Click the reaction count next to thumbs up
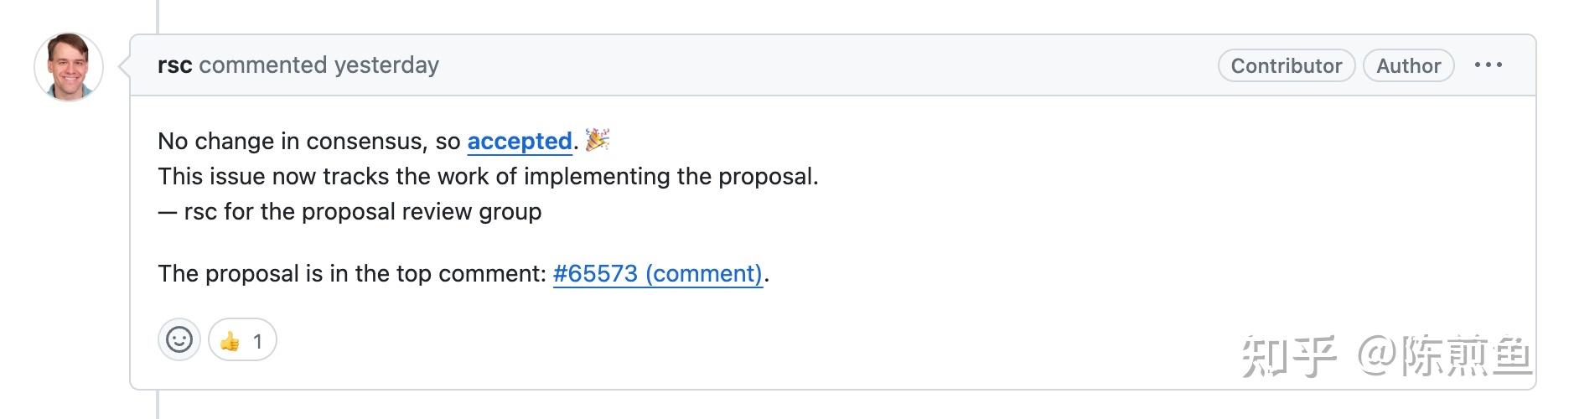 click(258, 341)
